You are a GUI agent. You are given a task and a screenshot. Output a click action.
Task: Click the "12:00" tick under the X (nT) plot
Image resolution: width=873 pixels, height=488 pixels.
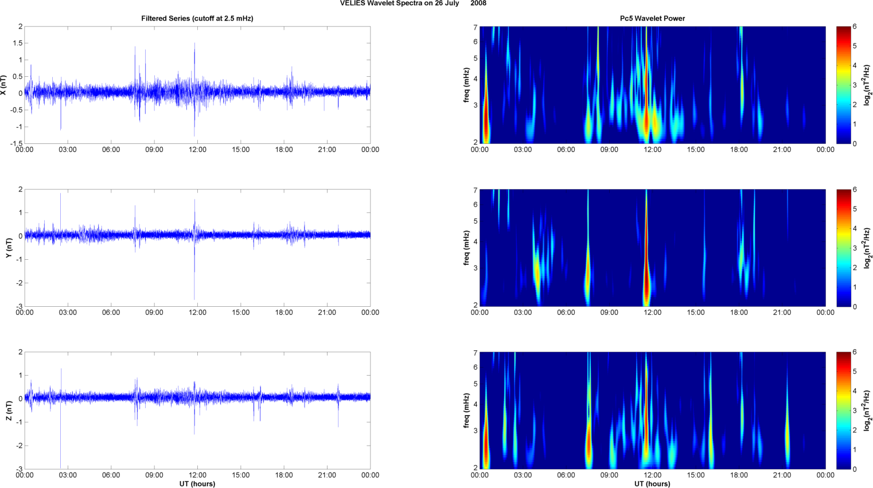tap(197, 150)
